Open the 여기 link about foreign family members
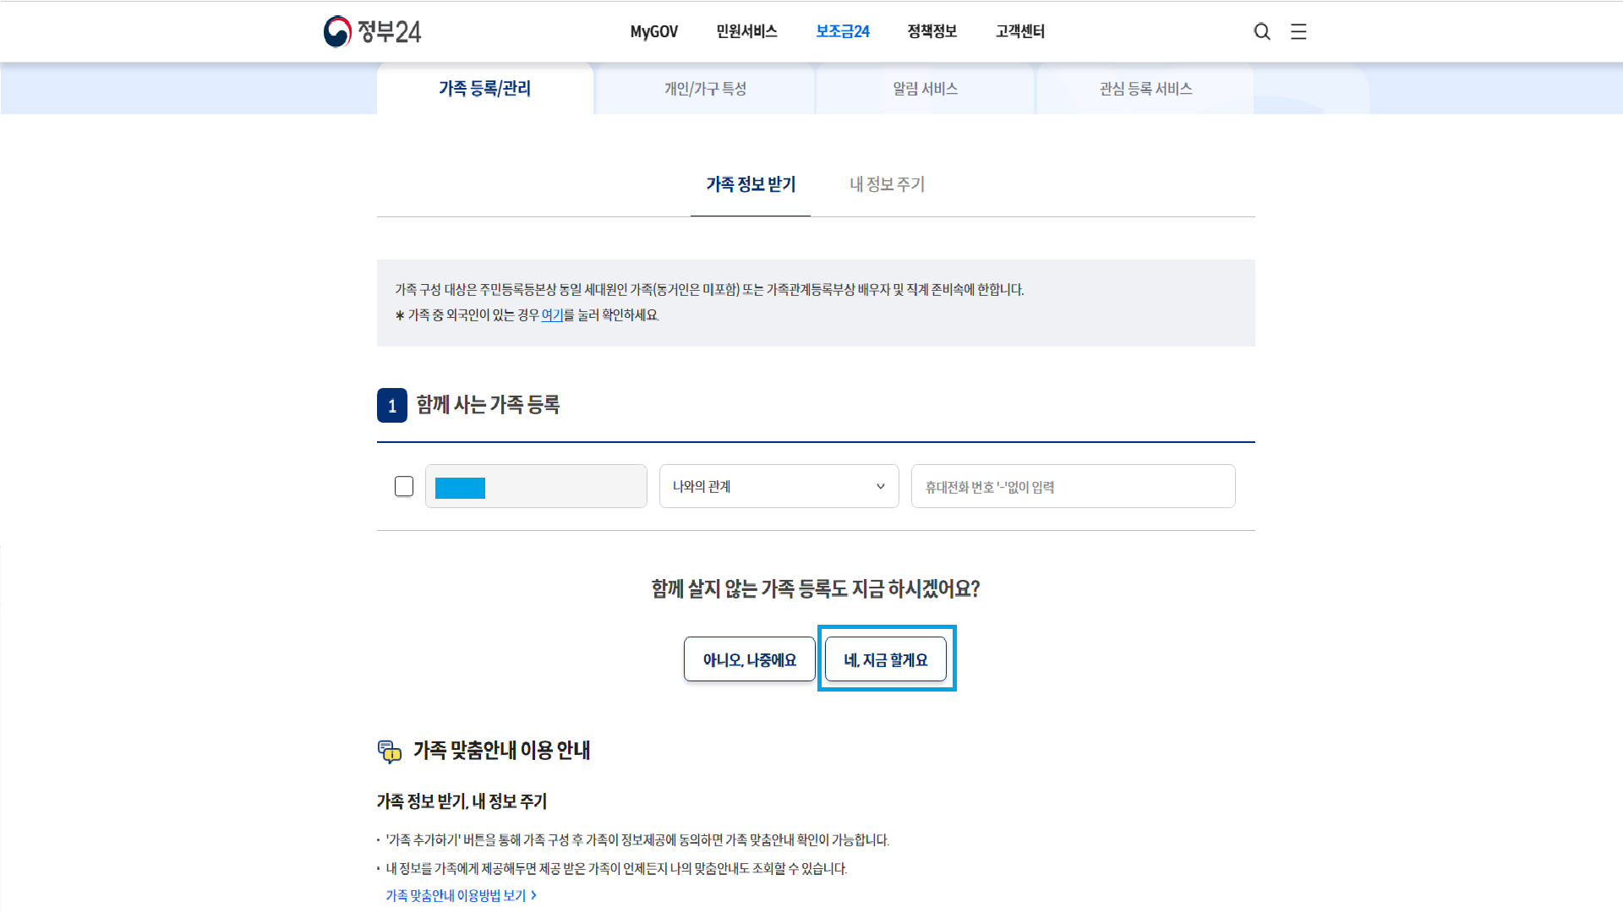The image size is (1623, 913). [552, 315]
